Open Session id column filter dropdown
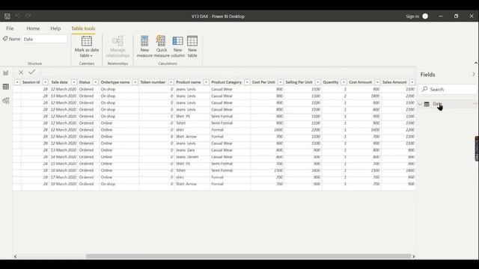Image resolution: width=479 pixels, height=269 pixels. [45, 82]
